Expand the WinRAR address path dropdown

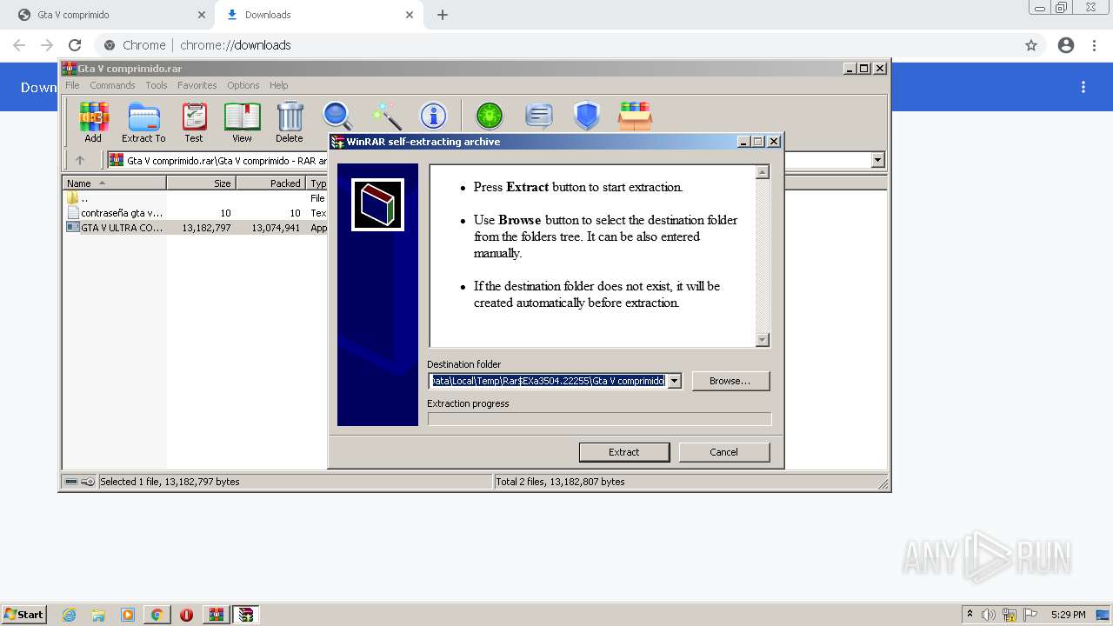coord(877,160)
